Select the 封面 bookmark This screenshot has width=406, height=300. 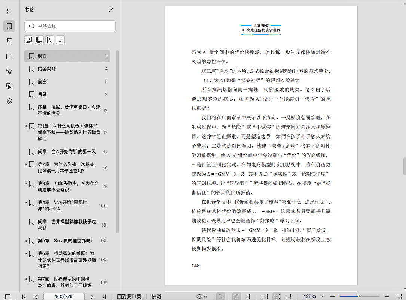coord(67,56)
